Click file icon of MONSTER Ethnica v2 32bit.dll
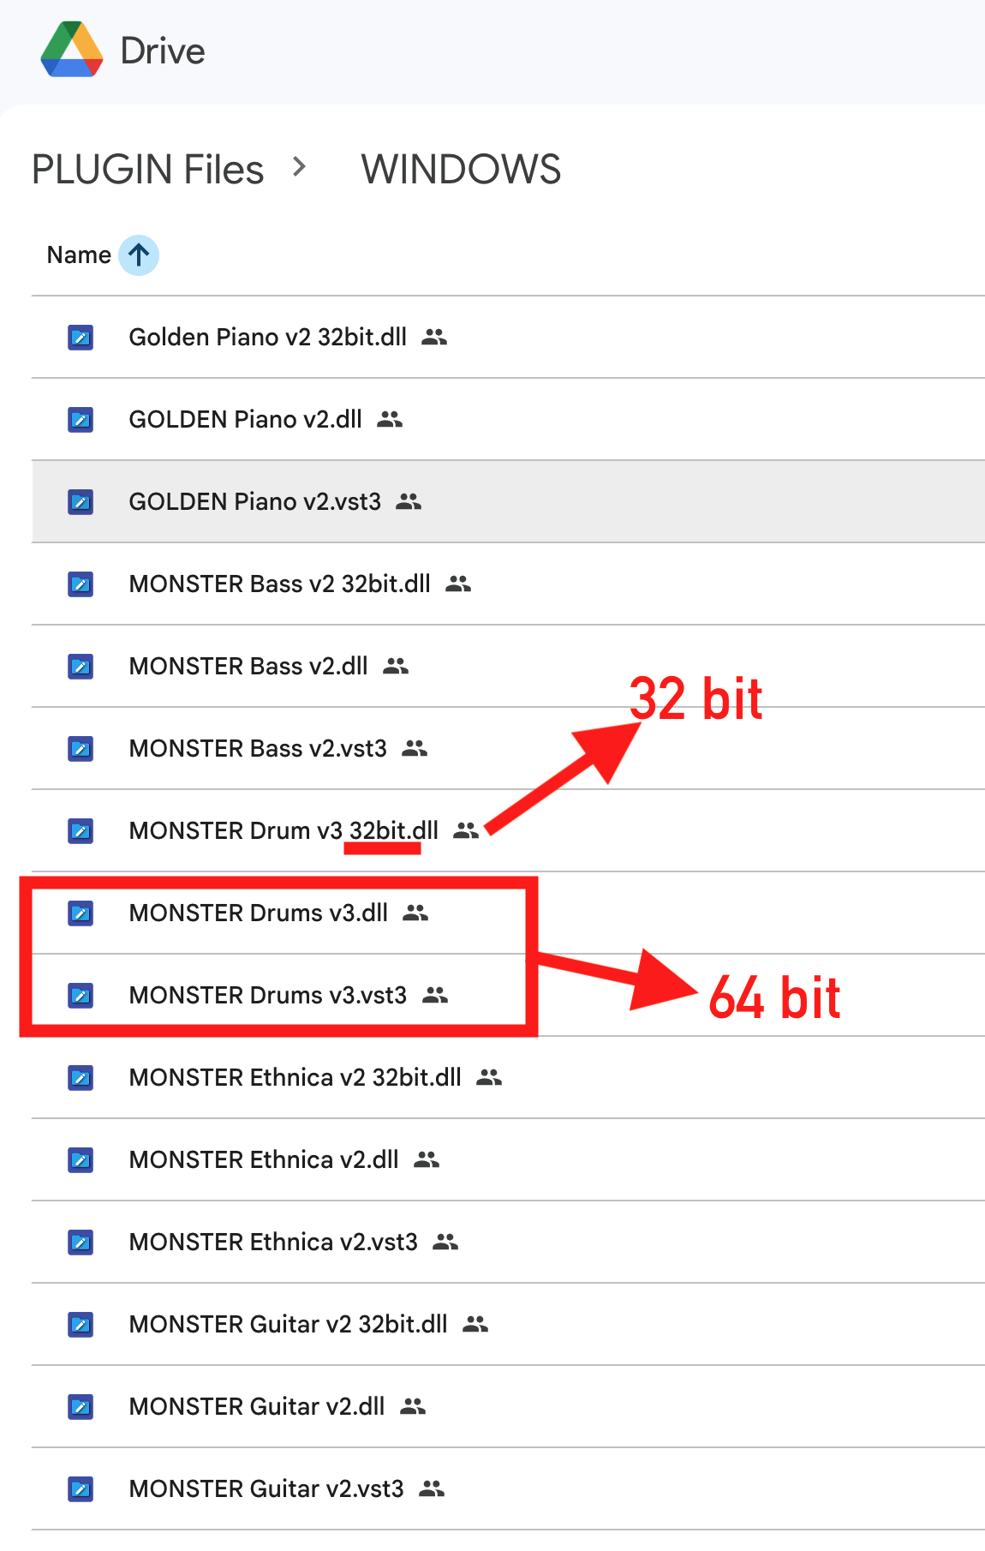Viewport: 985px width, 1551px height. (x=81, y=1077)
